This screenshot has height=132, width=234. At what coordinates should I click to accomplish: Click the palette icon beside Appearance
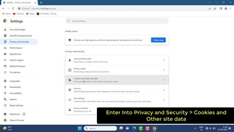tap(5, 54)
